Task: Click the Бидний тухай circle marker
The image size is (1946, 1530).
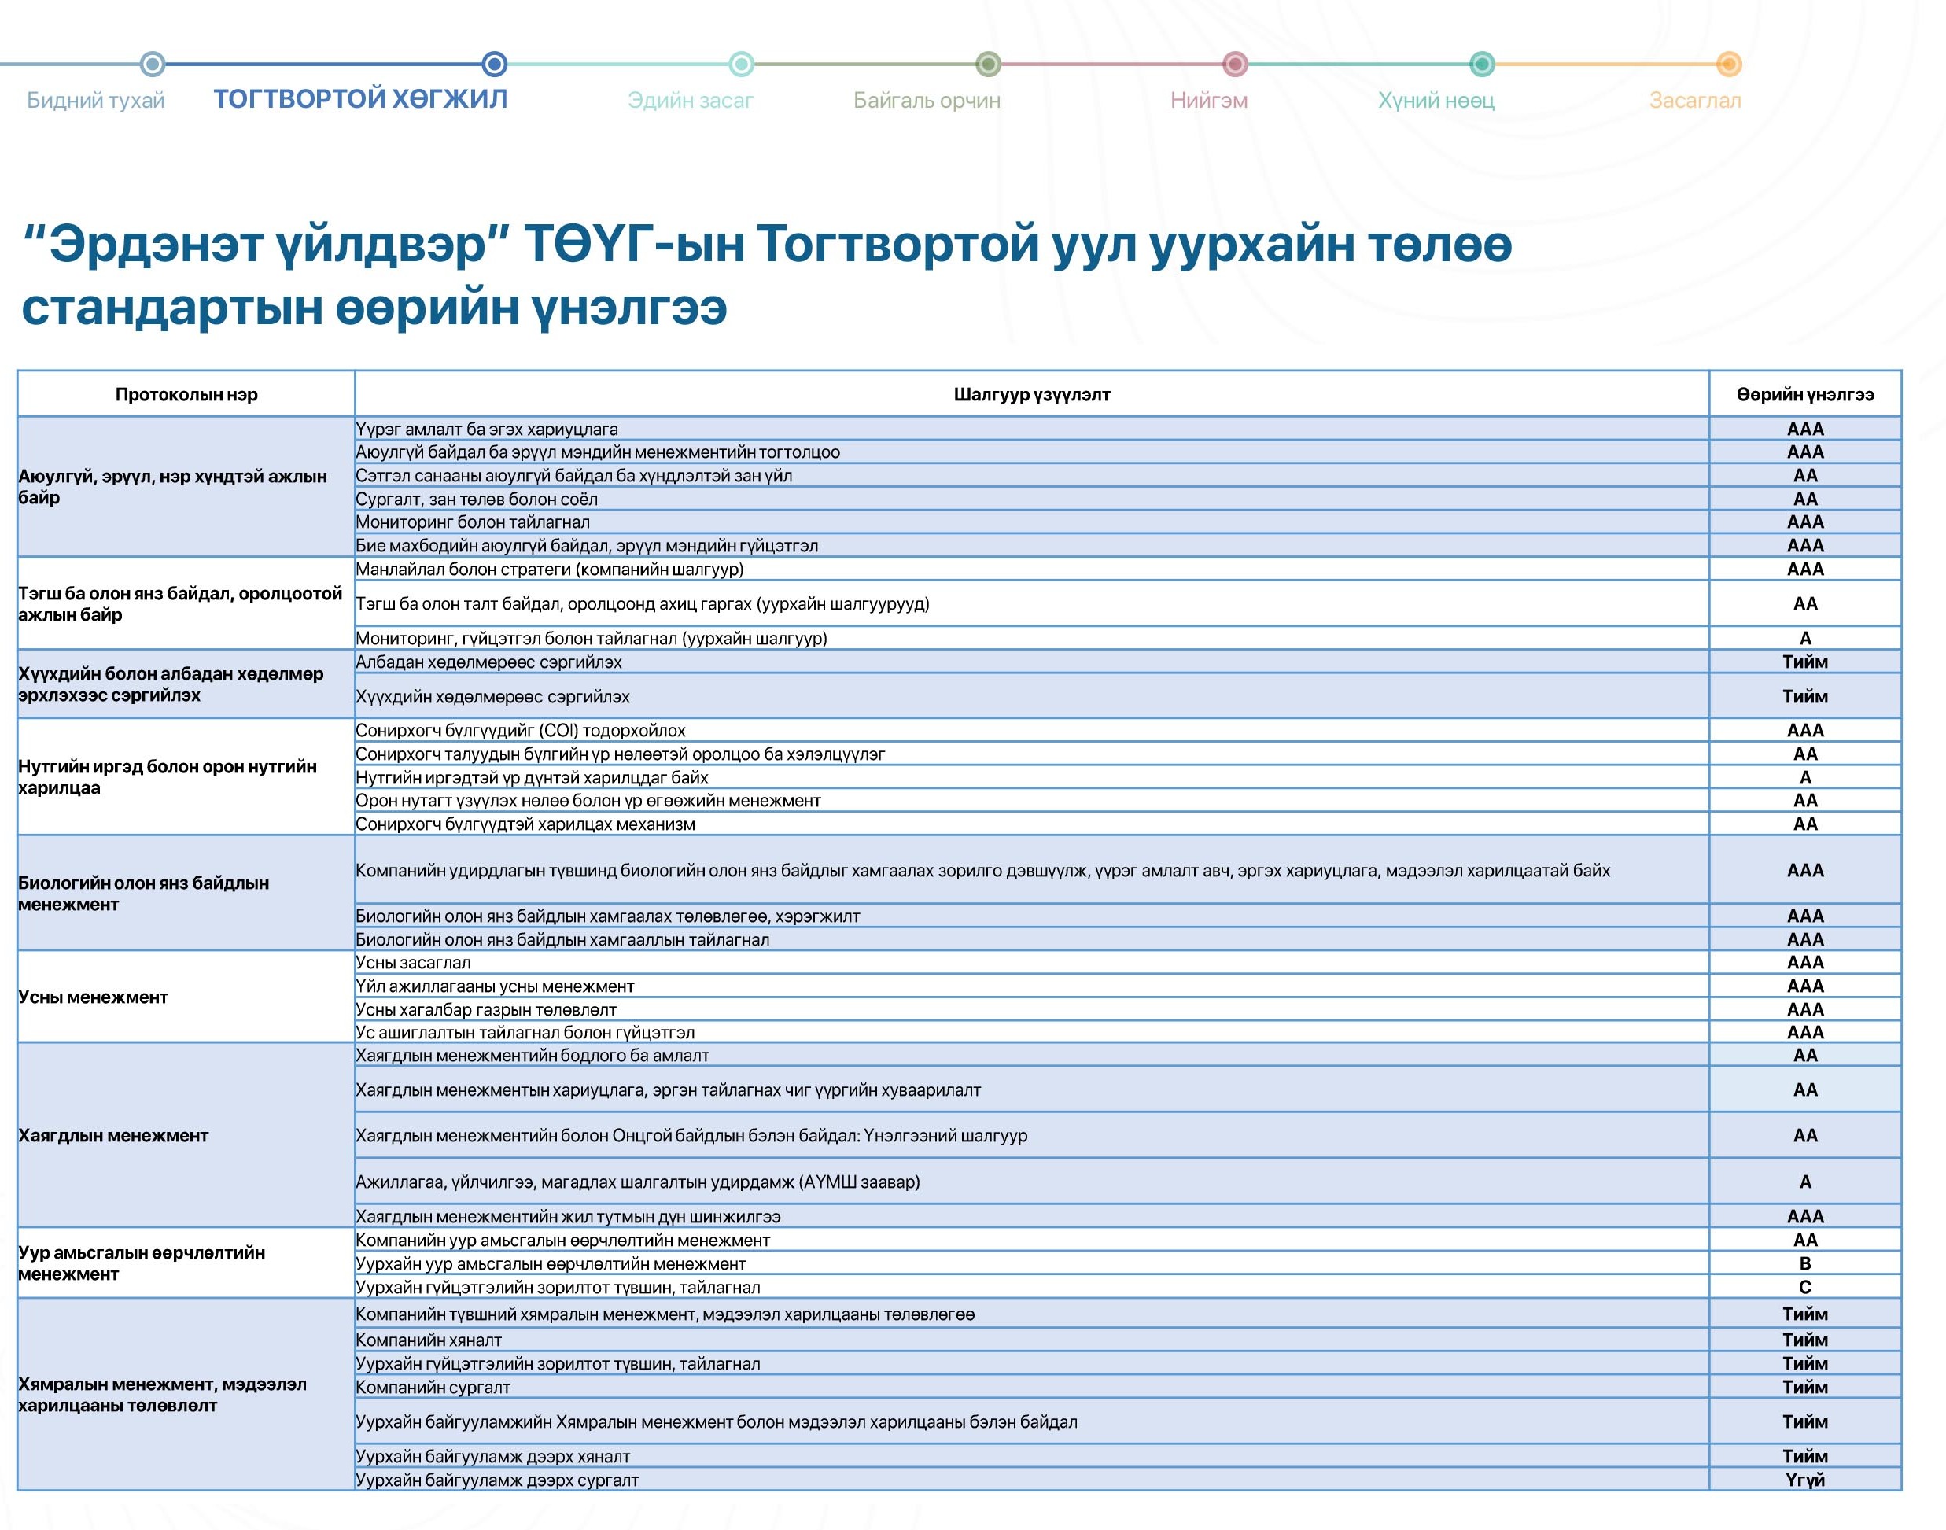Action: (153, 64)
